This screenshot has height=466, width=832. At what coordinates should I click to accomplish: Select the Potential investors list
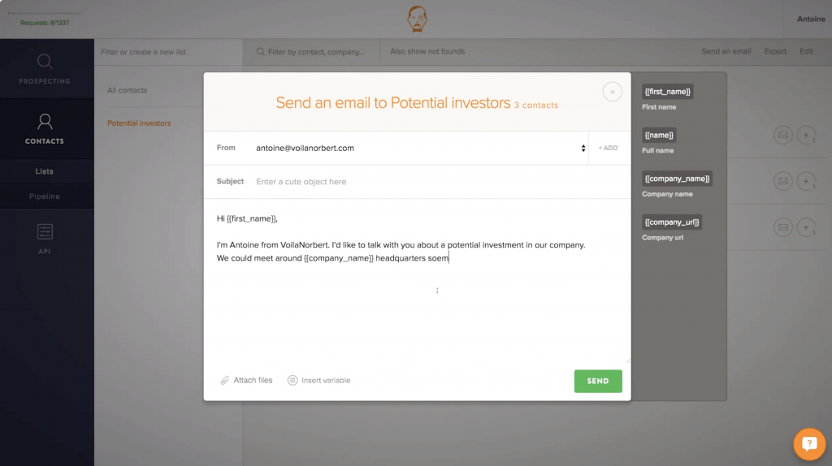(x=139, y=123)
